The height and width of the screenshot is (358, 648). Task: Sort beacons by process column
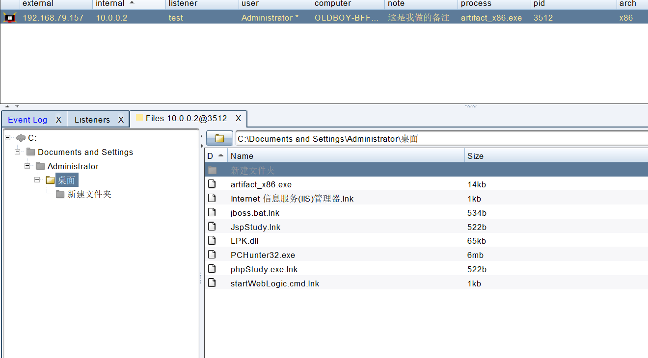tap(494, 4)
